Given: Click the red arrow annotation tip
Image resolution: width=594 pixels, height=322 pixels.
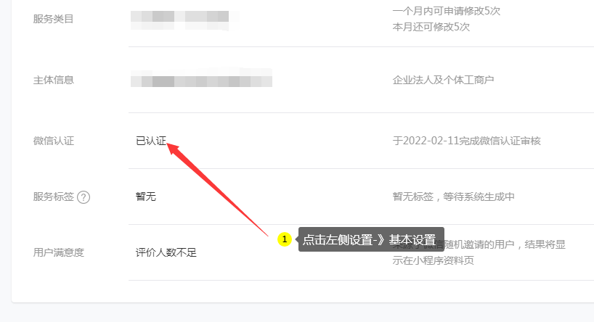Looking at the screenshot, I should click(170, 146).
